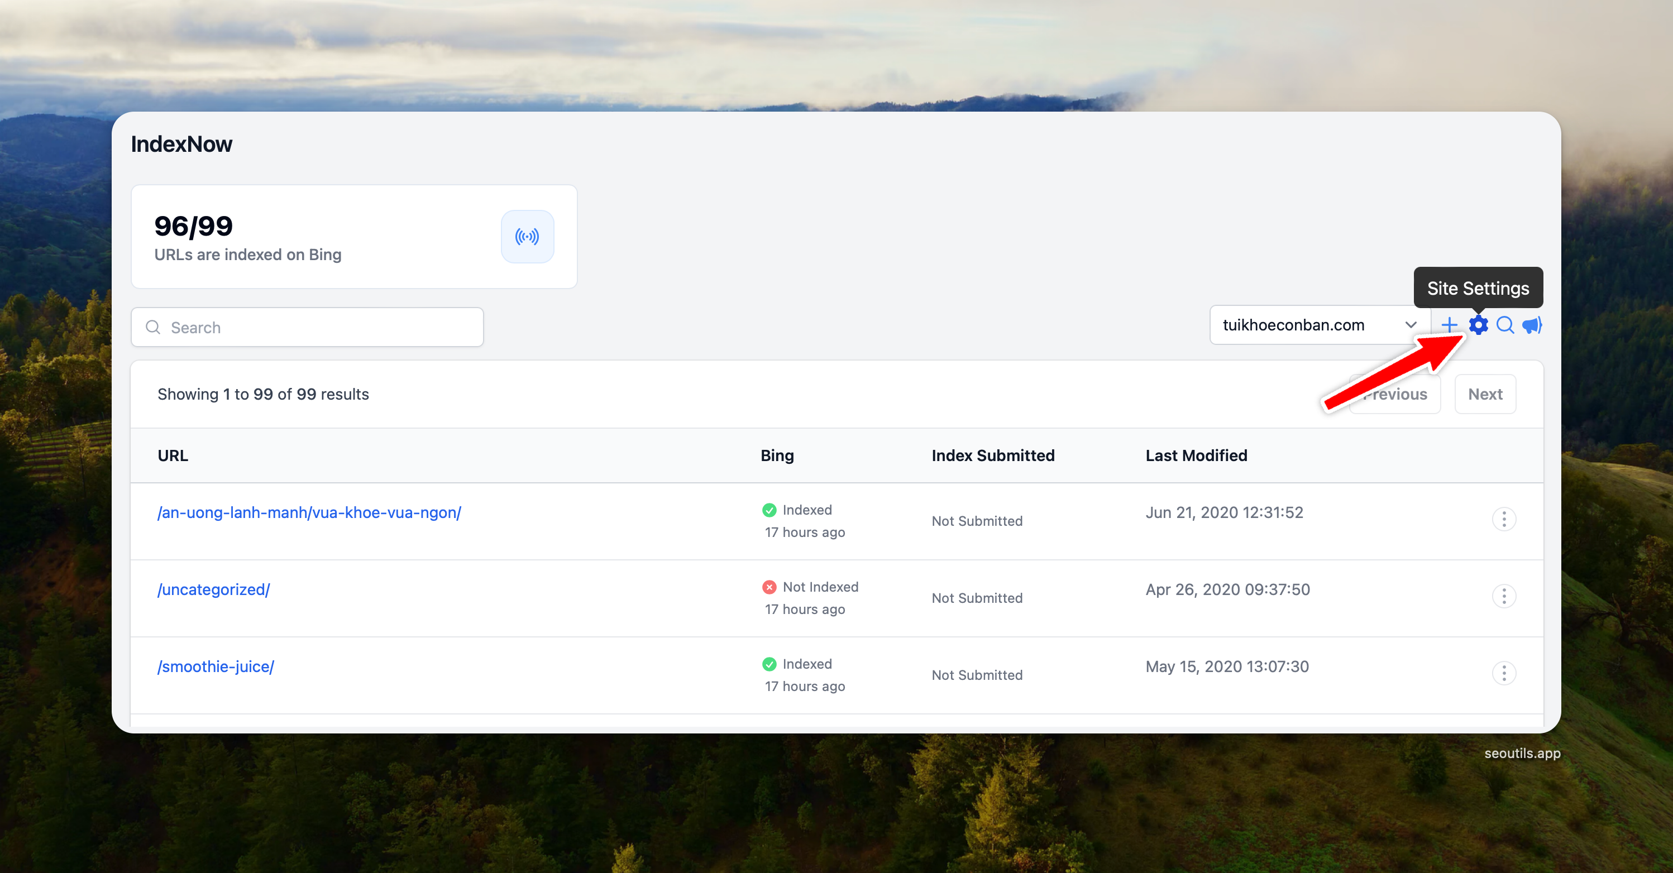The width and height of the screenshot is (1673, 873).
Task: Open options for vua-khoe-vua-ngon row
Action: pos(1503,519)
